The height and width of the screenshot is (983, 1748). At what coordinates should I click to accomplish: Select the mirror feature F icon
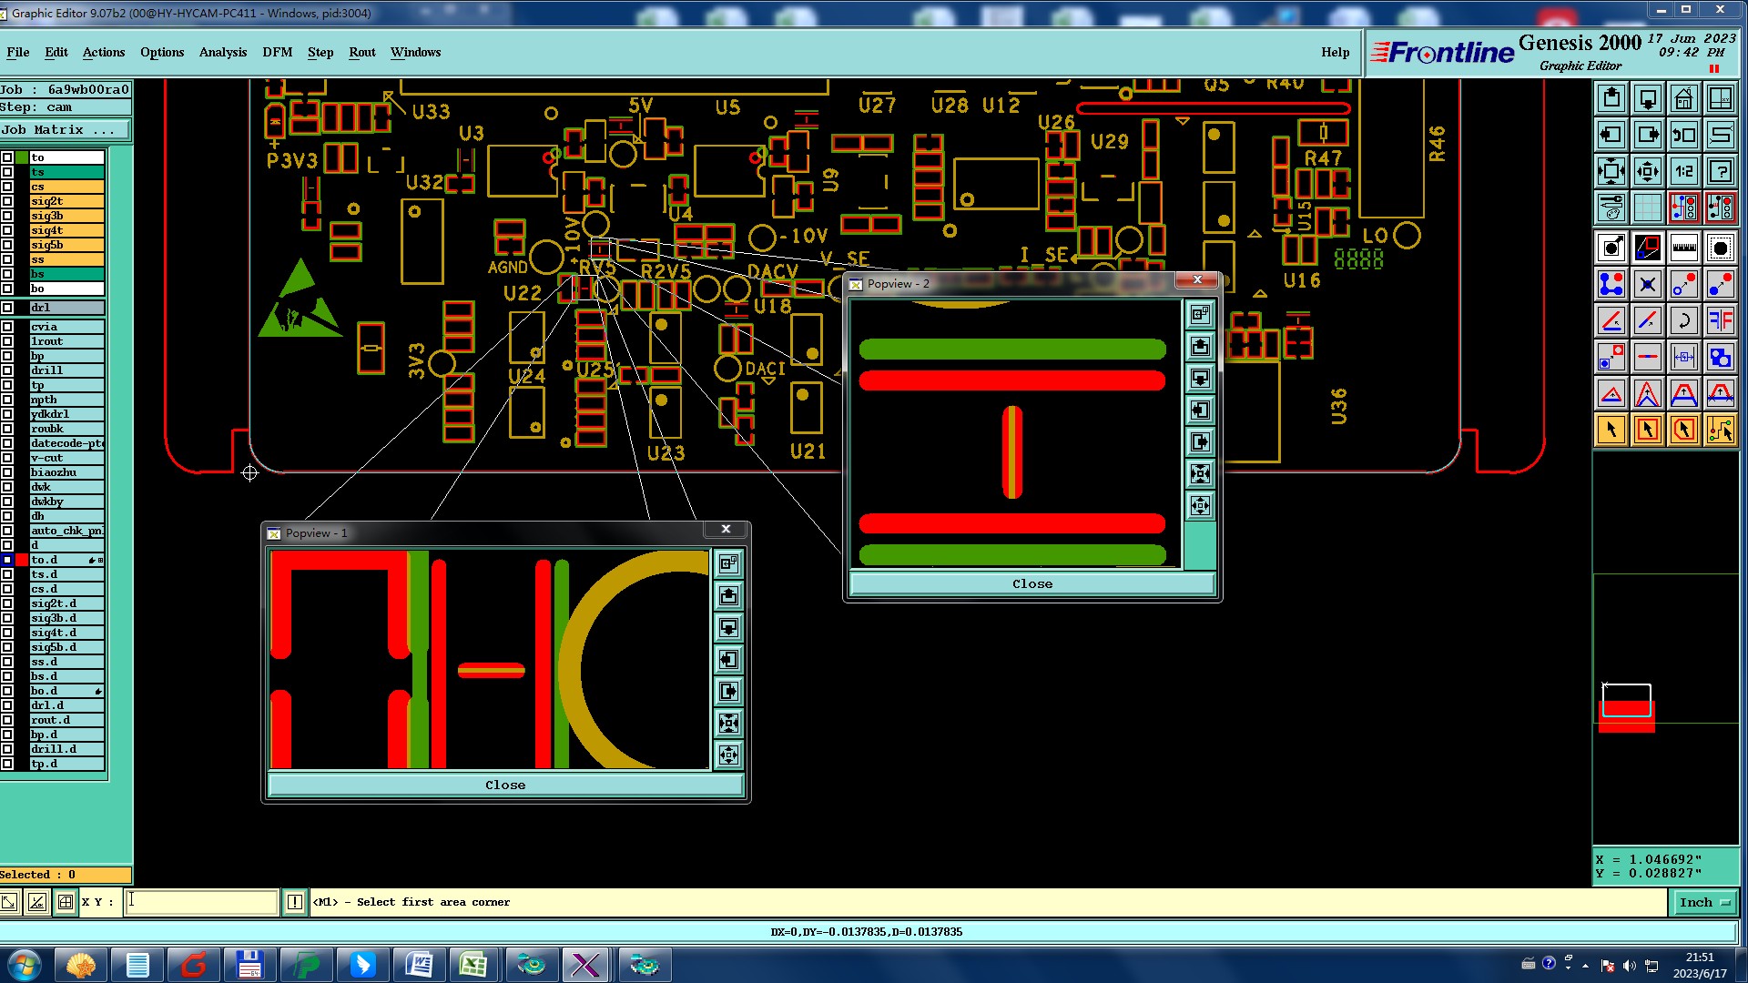1720,320
